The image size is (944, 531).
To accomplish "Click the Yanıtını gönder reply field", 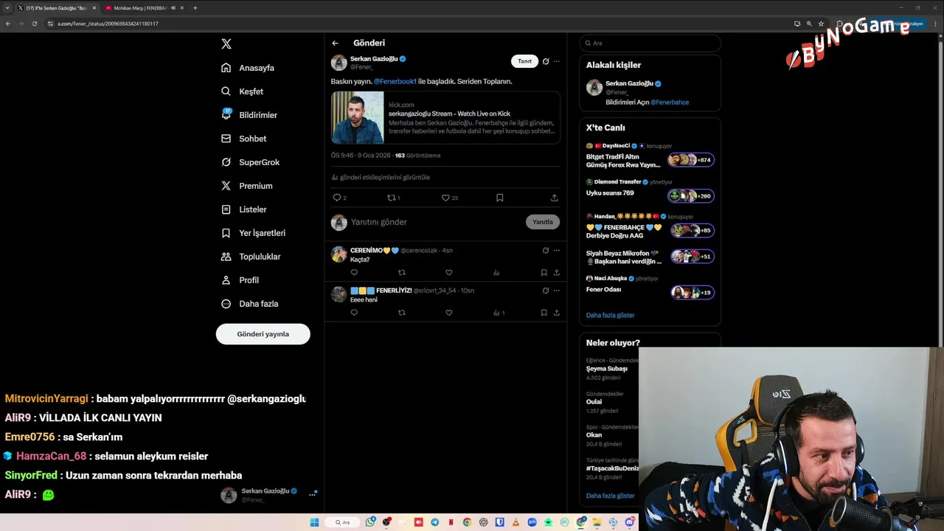I will click(435, 222).
